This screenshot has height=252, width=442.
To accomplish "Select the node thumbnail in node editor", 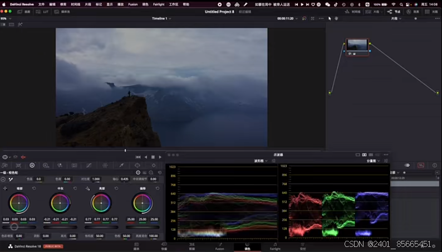I will (x=357, y=45).
